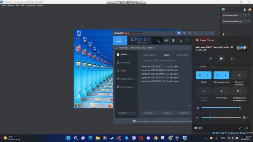Open the О программе sidebar item
This screenshot has height=142, width=253.
(x=126, y=87)
